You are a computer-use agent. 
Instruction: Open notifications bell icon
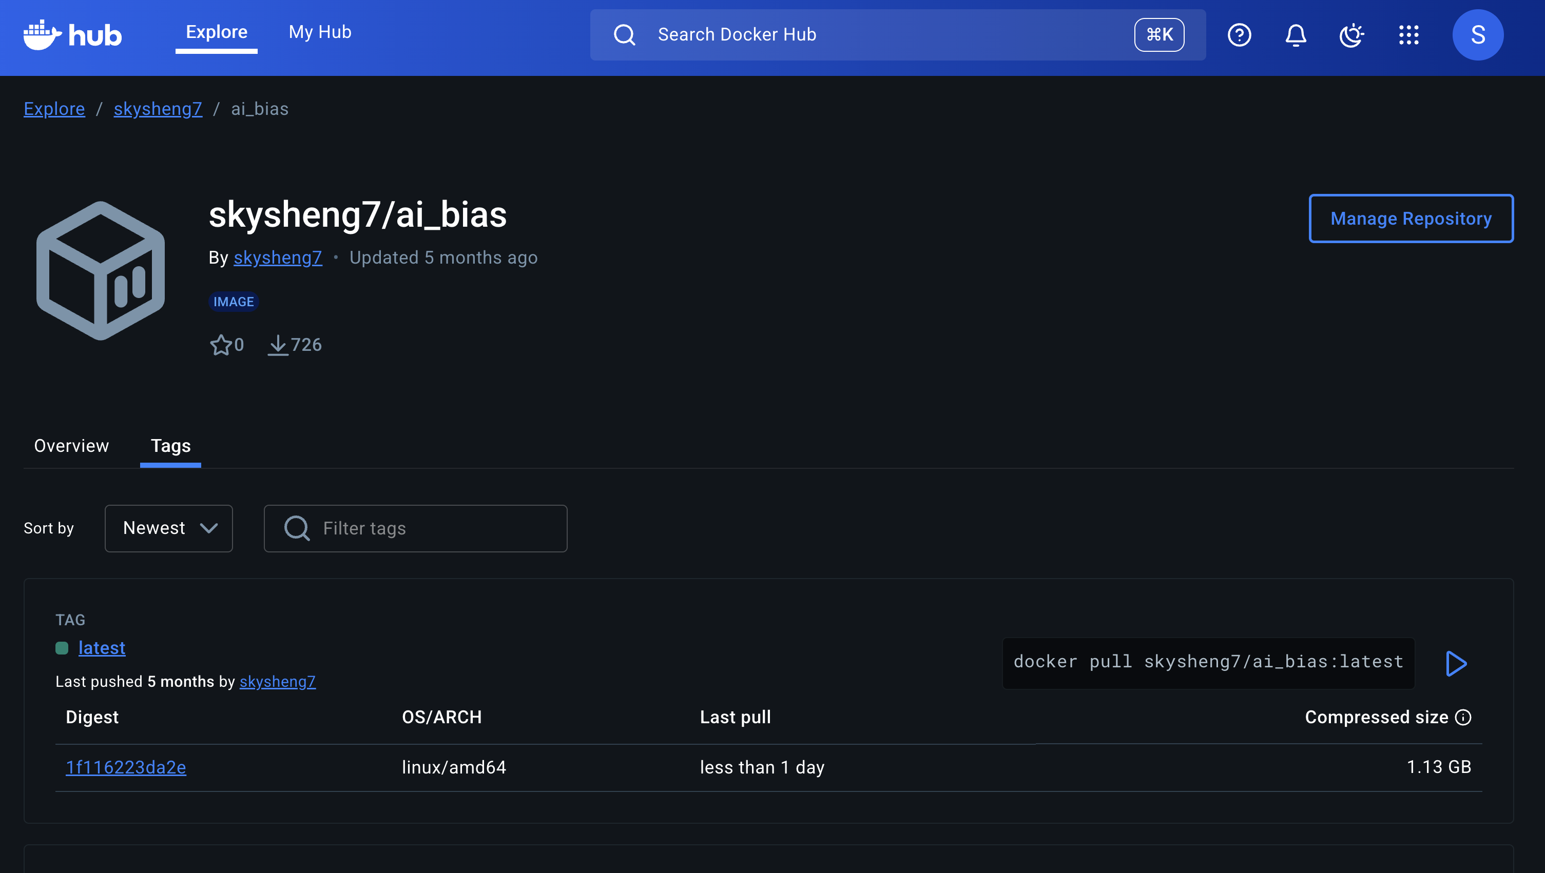1296,35
